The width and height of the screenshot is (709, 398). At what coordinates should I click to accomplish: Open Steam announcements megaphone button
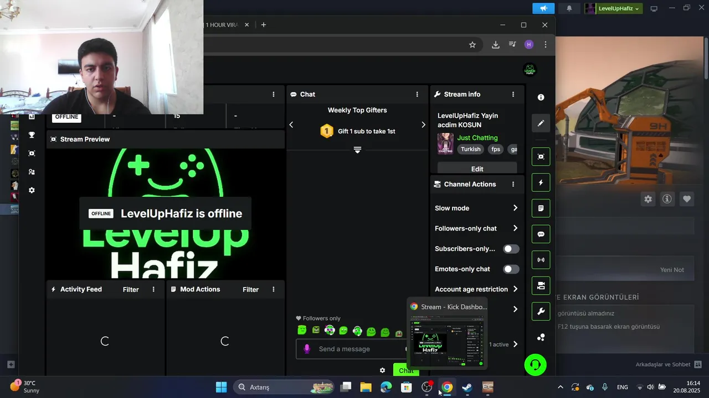click(x=543, y=8)
